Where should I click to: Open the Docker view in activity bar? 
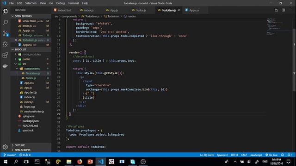point(5,65)
